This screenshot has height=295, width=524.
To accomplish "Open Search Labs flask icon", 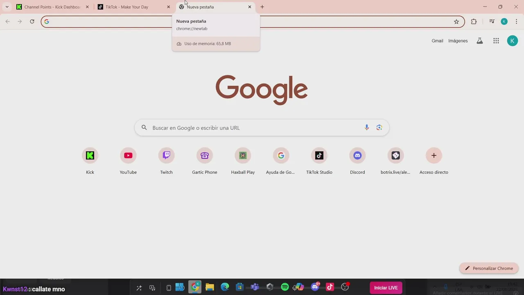I will pyautogui.click(x=480, y=41).
